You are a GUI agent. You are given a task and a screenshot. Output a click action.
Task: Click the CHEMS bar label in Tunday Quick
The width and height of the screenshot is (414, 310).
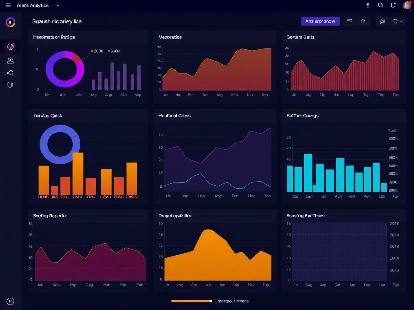132,197
